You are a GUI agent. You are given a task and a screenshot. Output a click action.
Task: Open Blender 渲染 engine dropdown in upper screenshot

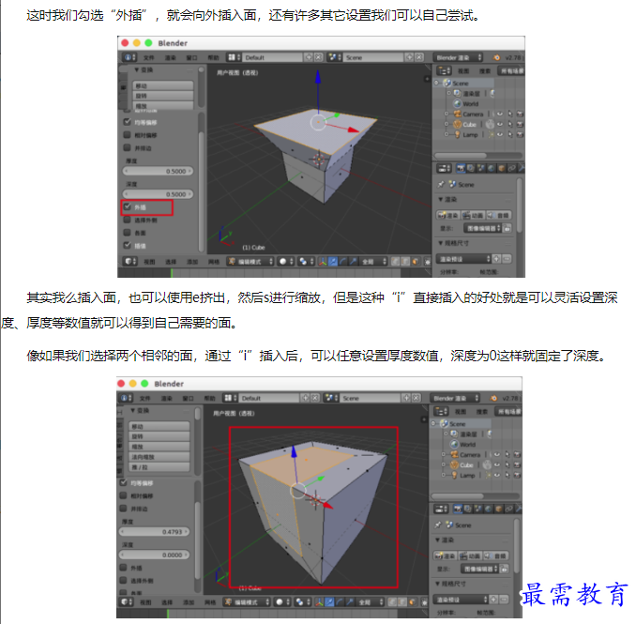click(459, 57)
